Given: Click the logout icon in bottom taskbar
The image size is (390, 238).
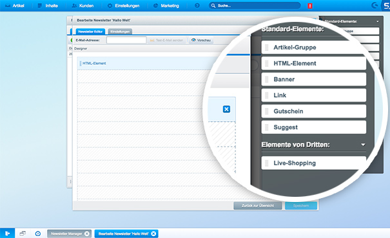Looking at the screenshot, I should click(x=7, y=233).
